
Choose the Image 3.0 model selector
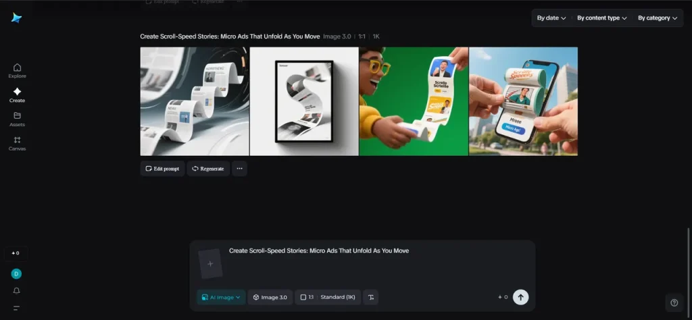(270, 297)
